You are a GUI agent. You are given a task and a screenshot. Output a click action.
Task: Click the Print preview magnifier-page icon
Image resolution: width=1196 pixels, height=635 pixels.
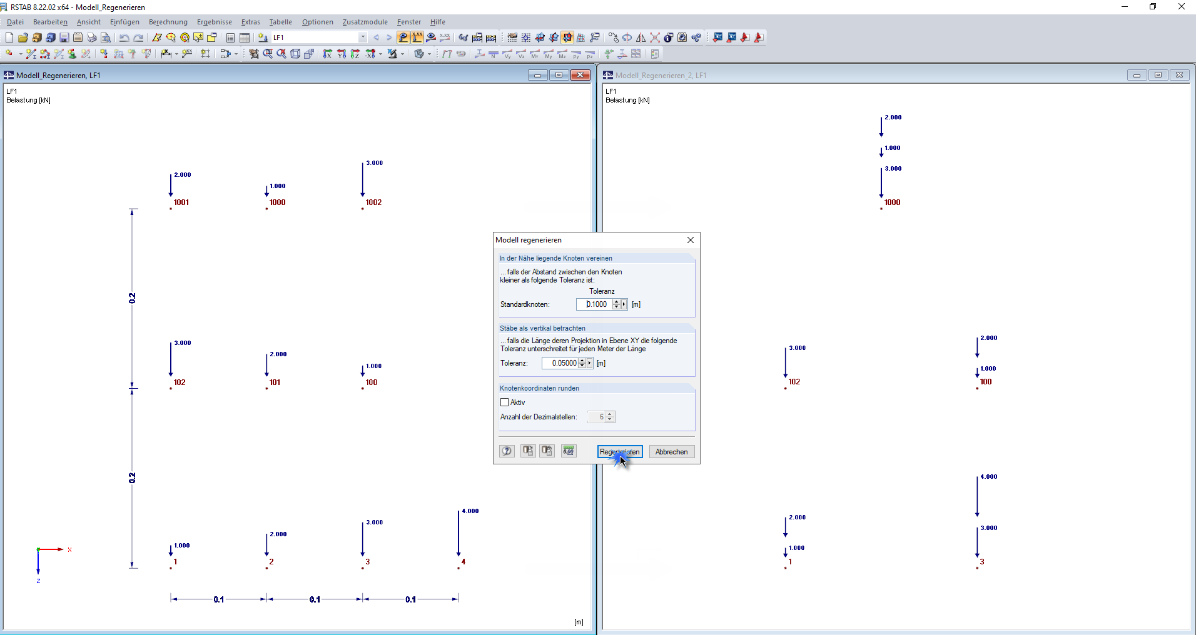tap(106, 37)
